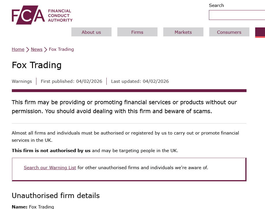Click the First published date text
Image resolution: width=265 pixels, height=209 pixels.
pyautogui.click(x=71, y=81)
